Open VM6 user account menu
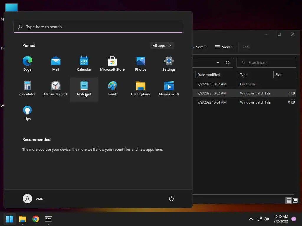The image size is (302, 226). point(33,199)
